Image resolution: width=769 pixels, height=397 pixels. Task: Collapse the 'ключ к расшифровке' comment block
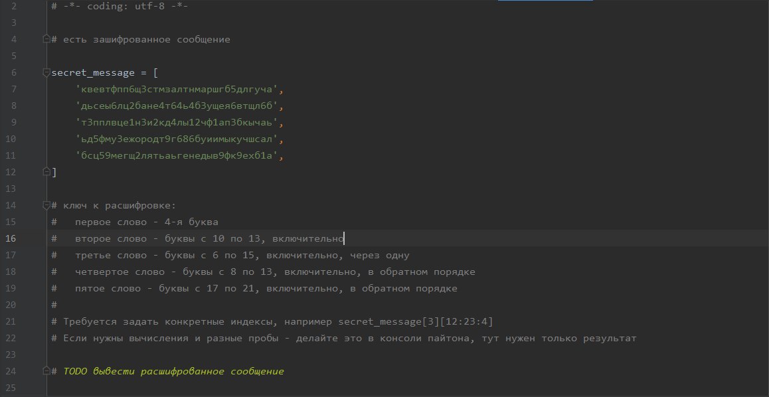[46, 205]
